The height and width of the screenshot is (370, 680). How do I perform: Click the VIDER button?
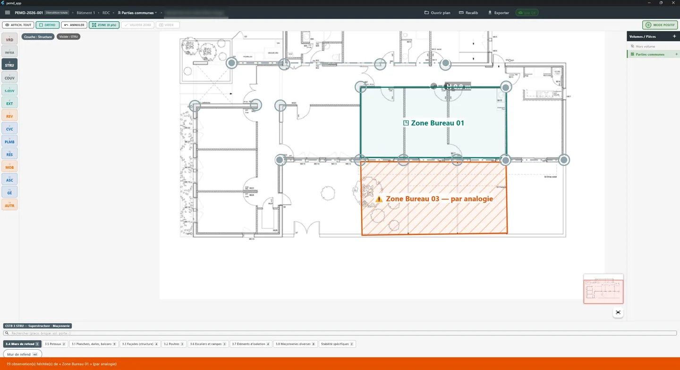coord(167,25)
